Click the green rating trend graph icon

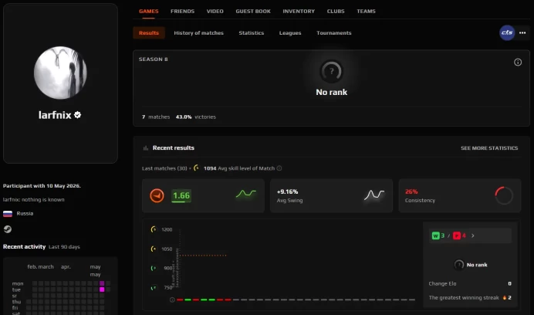pyautogui.click(x=246, y=194)
